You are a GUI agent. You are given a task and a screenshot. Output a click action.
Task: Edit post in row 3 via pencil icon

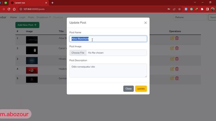(172, 59)
